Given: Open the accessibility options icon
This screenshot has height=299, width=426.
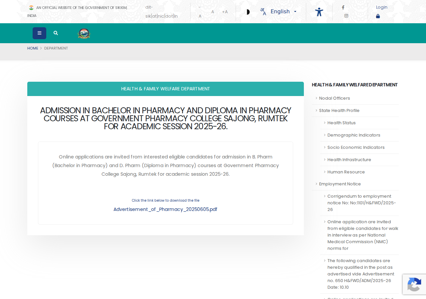Looking at the screenshot, I should click(x=319, y=12).
